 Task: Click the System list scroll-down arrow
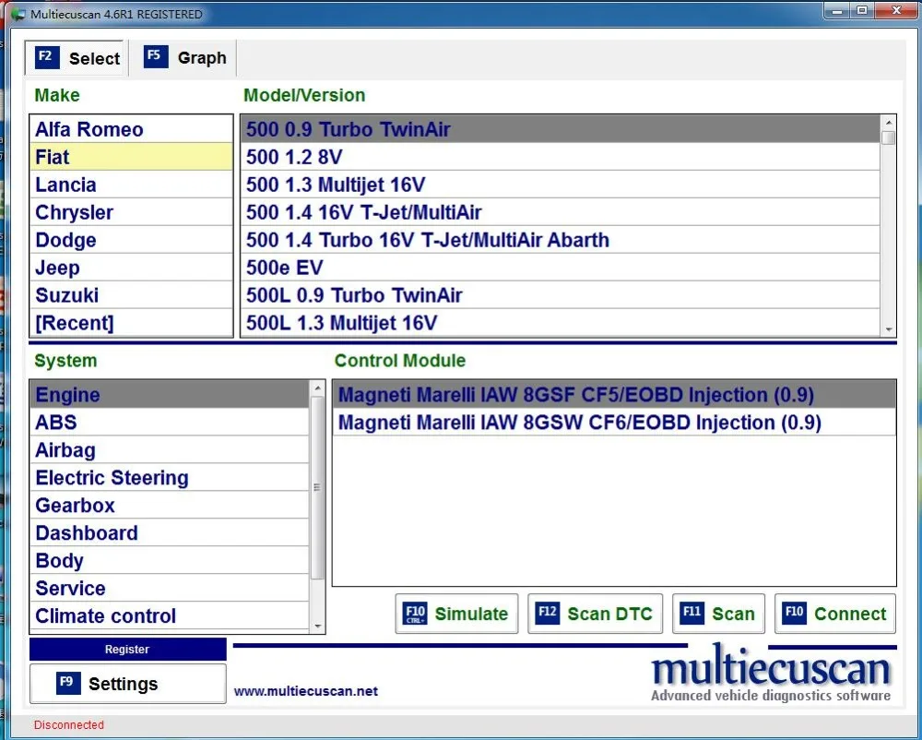point(317,627)
